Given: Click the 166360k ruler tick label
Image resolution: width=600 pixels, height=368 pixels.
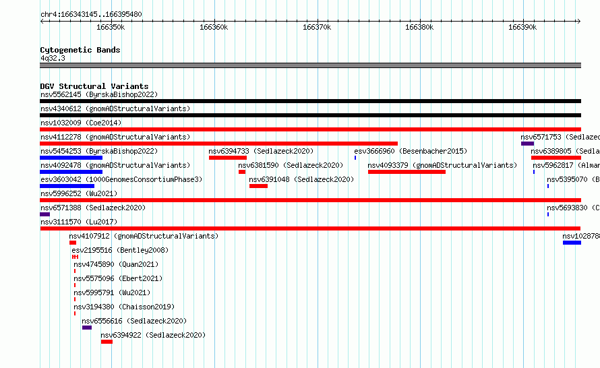Looking at the screenshot, I should pyautogui.click(x=214, y=27).
